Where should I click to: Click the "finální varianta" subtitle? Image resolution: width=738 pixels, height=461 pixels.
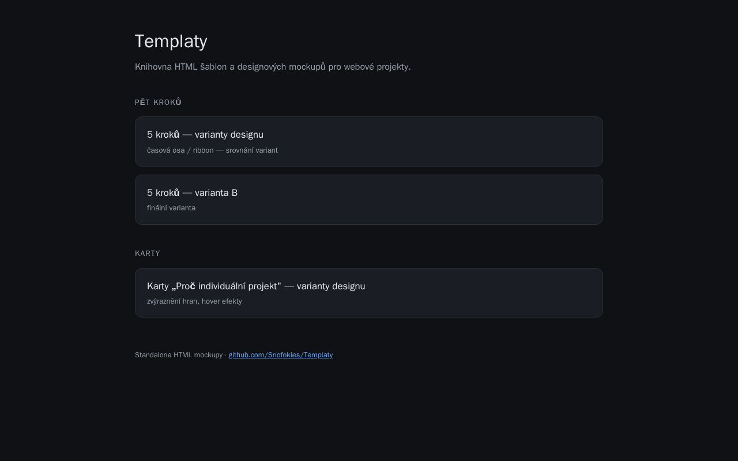[x=171, y=208]
